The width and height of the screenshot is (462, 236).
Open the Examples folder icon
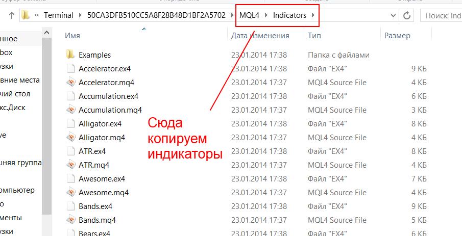70,55
